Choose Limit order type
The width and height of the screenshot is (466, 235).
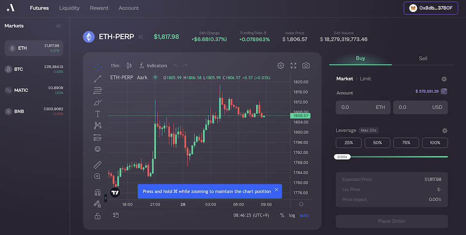365,78
